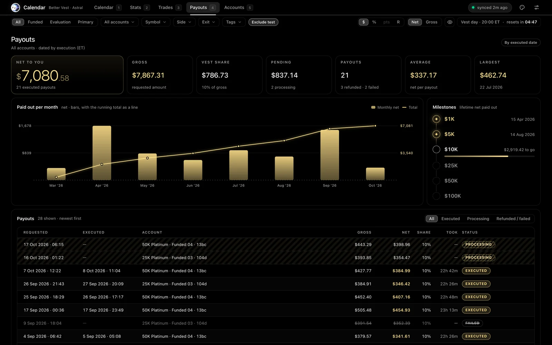Click the eye privacy toggle icon
This screenshot has width=552, height=345.
coord(450,22)
